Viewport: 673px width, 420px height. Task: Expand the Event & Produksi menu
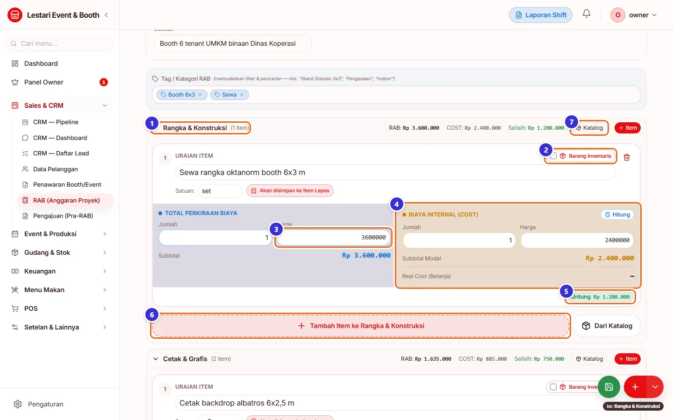pos(59,234)
